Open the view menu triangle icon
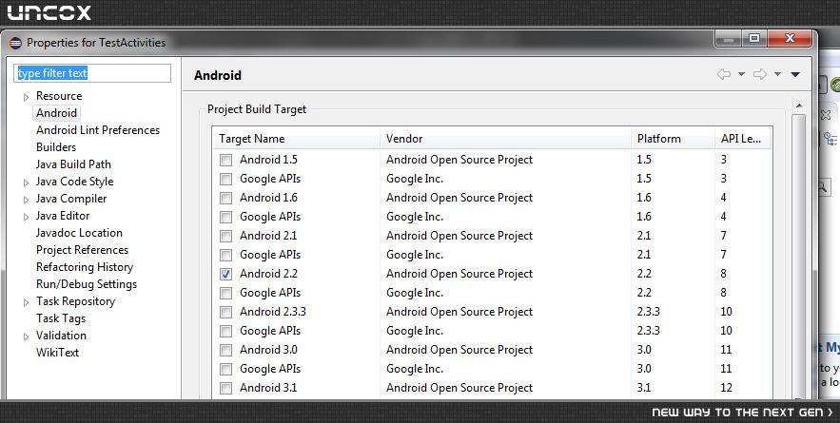 (795, 74)
